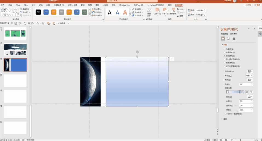Open the 类型 gradient type dropdown
The width and height of the screenshot is (262, 141).
click(x=249, y=76)
